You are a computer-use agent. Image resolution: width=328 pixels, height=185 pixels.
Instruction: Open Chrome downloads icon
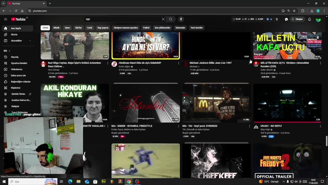312,11
